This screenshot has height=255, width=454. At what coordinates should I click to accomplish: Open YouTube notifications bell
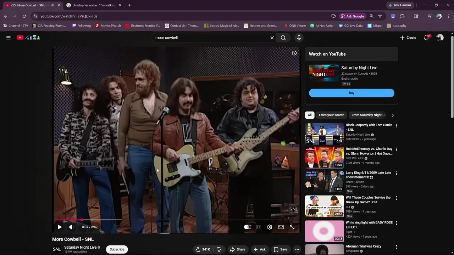click(427, 38)
